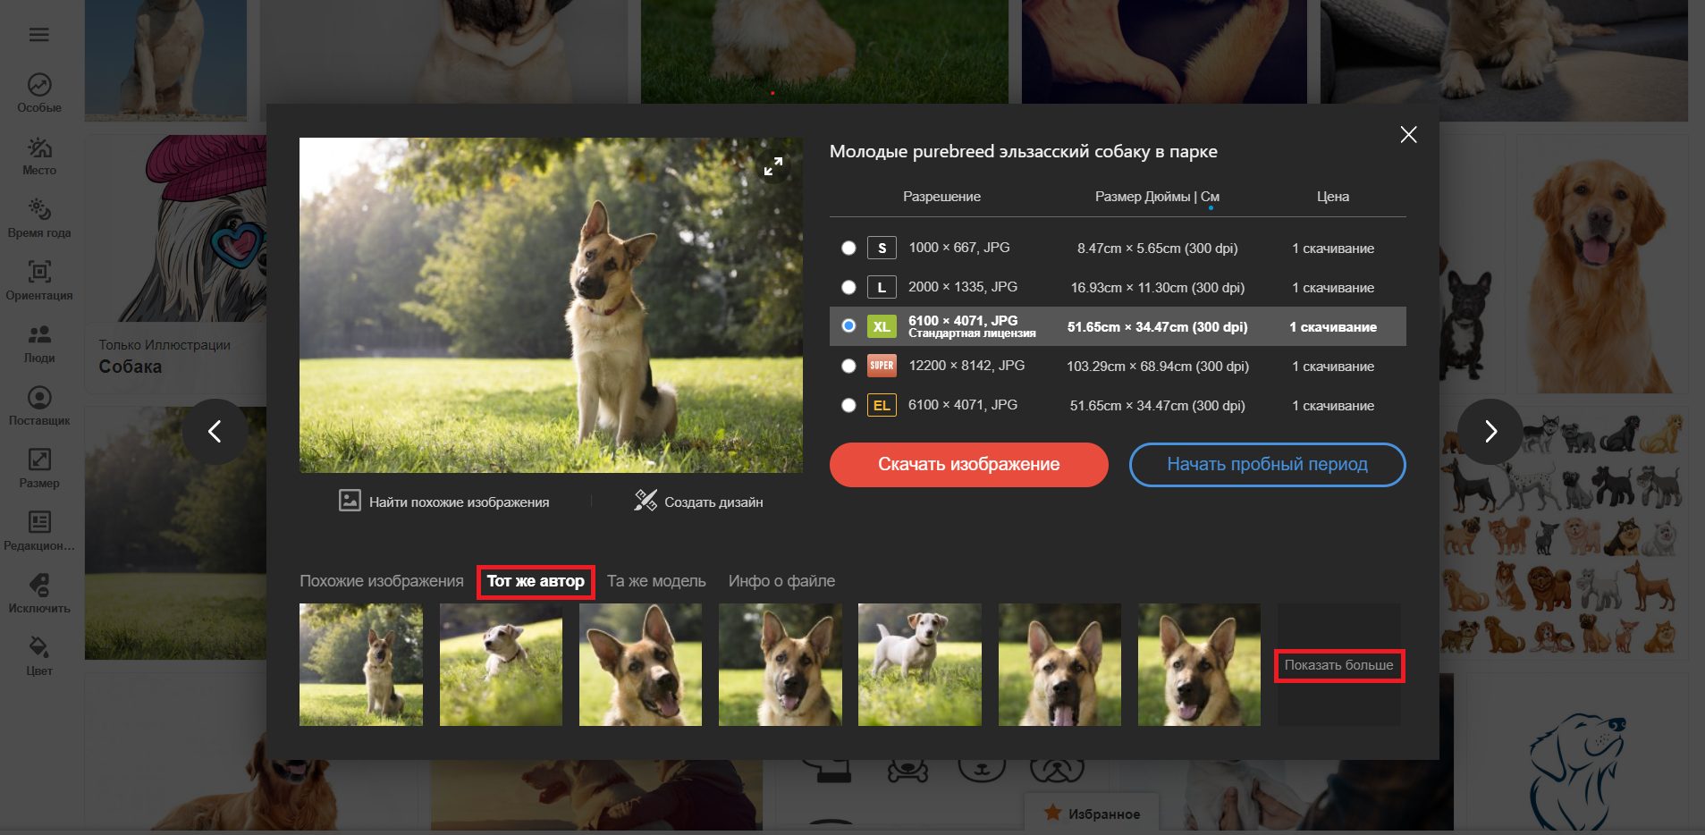The image size is (1705, 835).
Task: Click the S size badge icon
Action: pyautogui.click(x=882, y=249)
